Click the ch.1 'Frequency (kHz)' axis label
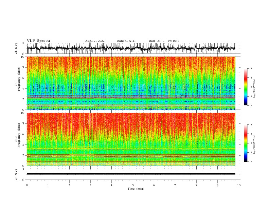Viewport: 269px width, 208px height. pyautogui.click(x=19, y=79)
